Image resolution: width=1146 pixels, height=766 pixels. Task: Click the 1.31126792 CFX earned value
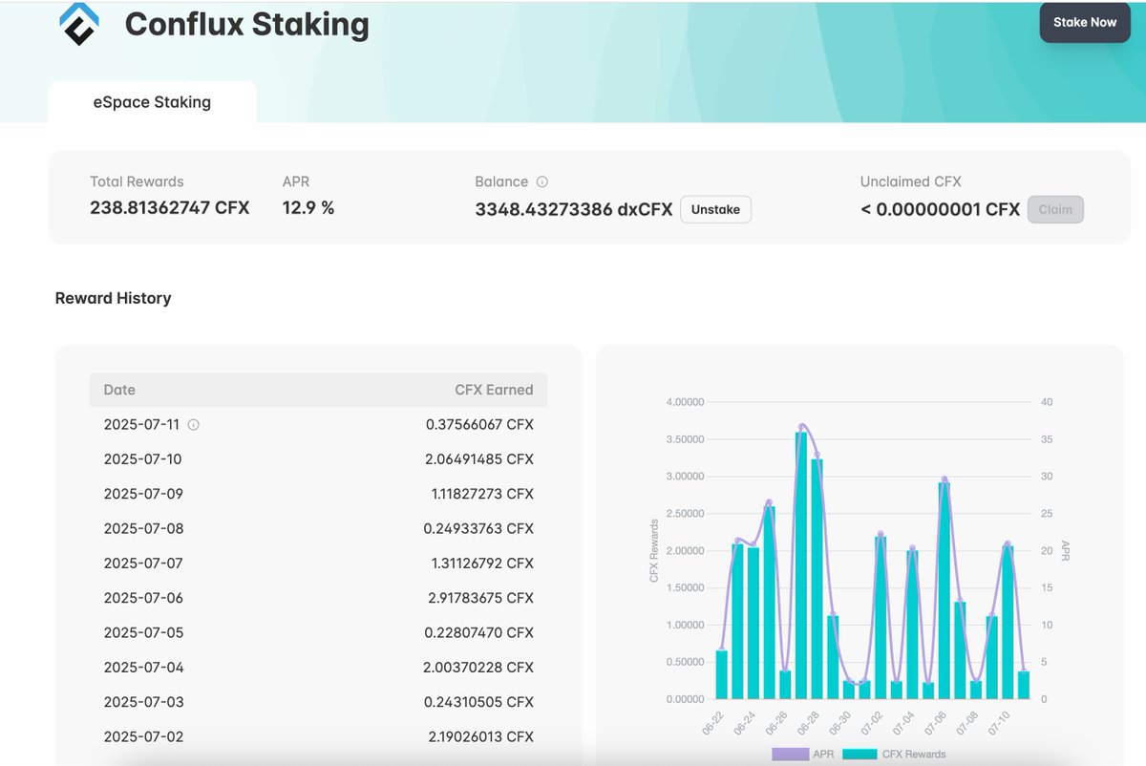point(481,564)
